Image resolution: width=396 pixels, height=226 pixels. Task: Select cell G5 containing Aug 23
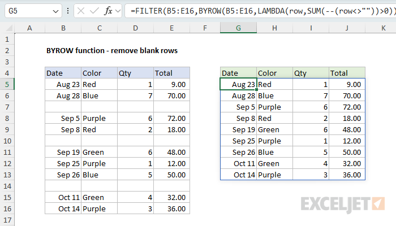tap(238, 84)
